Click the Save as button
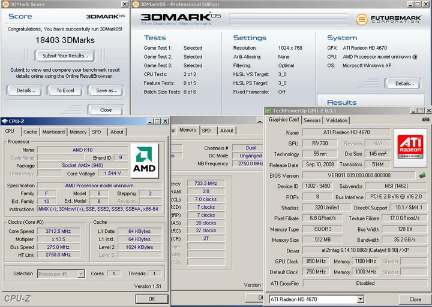 pyautogui.click(x=106, y=90)
